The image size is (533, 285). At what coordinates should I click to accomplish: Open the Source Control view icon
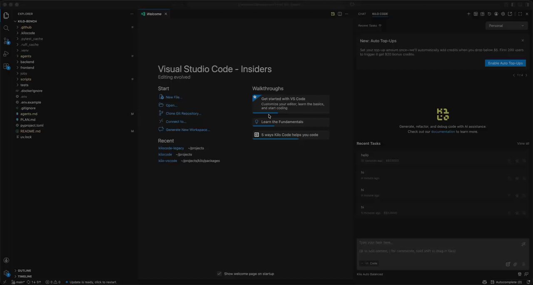tap(6, 41)
